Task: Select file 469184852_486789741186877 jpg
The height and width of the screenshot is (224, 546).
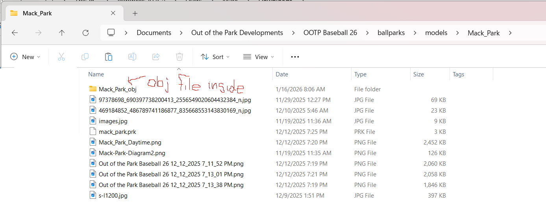Action: point(175,110)
